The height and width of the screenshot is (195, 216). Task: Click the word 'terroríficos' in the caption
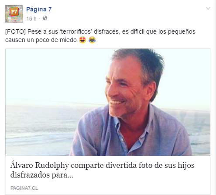pyautogui.click(x=76, y=31)
